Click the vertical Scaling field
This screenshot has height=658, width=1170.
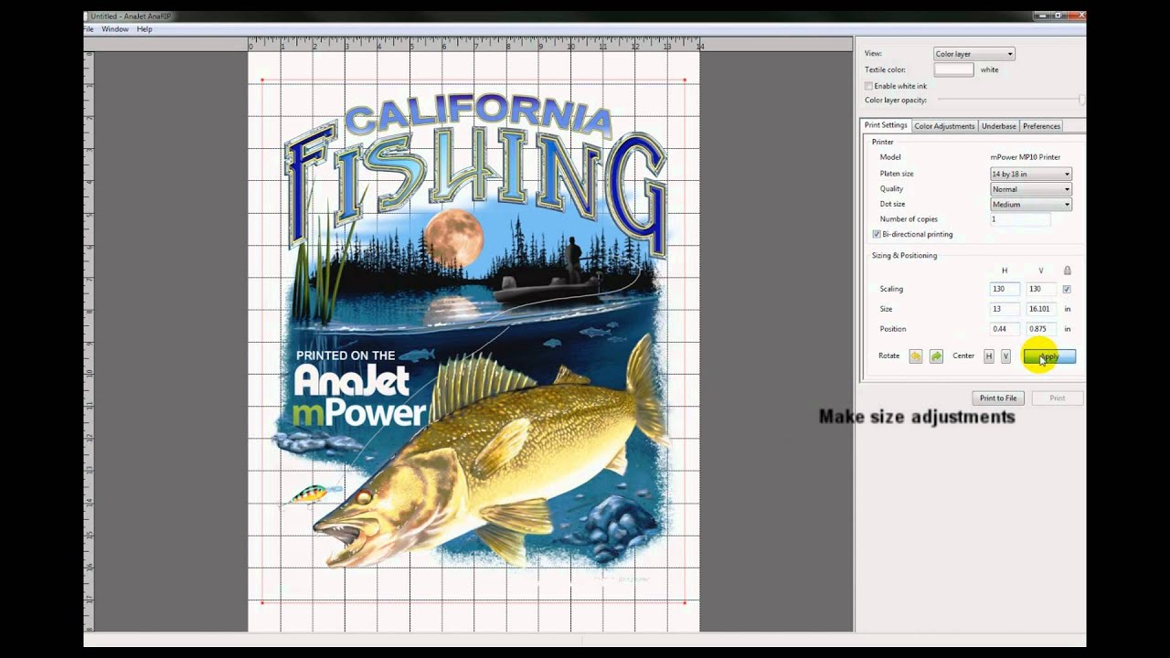coord(1041,289)
